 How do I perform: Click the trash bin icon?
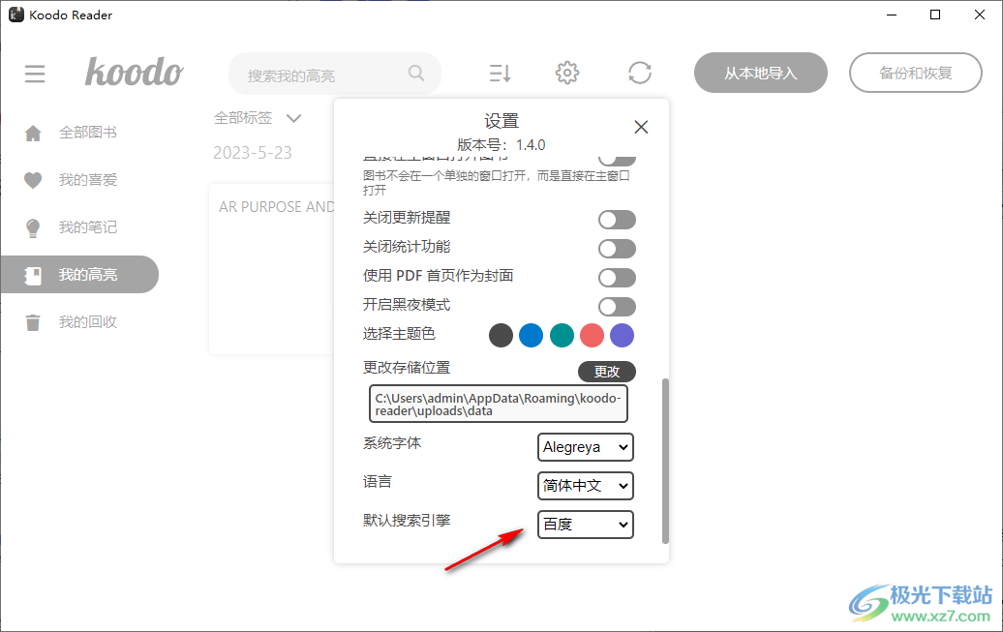[x=33, y=322]
